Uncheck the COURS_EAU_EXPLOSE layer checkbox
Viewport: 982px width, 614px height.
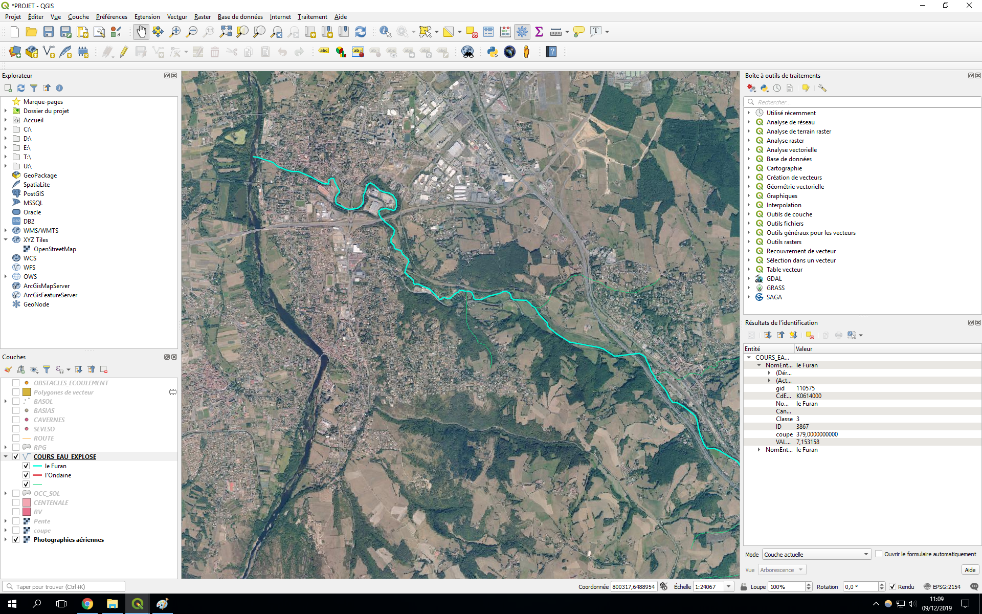point(16,456)
